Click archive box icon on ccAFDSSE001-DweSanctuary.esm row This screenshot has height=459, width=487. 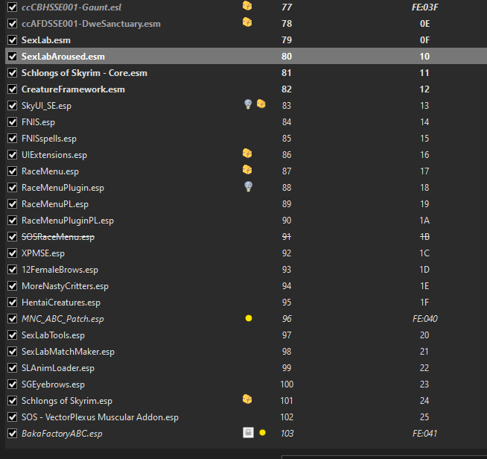click(x=247, y=22)
